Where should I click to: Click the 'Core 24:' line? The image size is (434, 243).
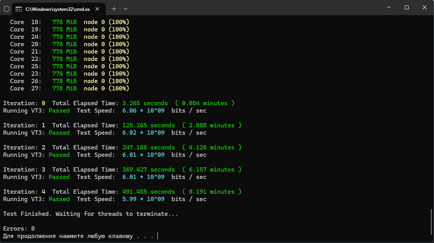click(x=69, y=37)
